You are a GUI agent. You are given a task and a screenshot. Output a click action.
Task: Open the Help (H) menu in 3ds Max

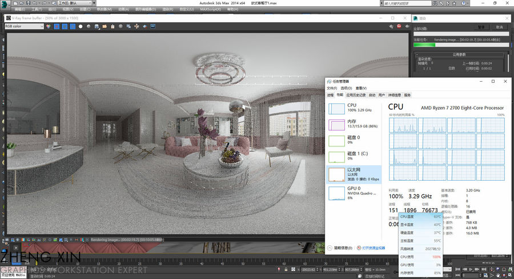click(232, 9)
